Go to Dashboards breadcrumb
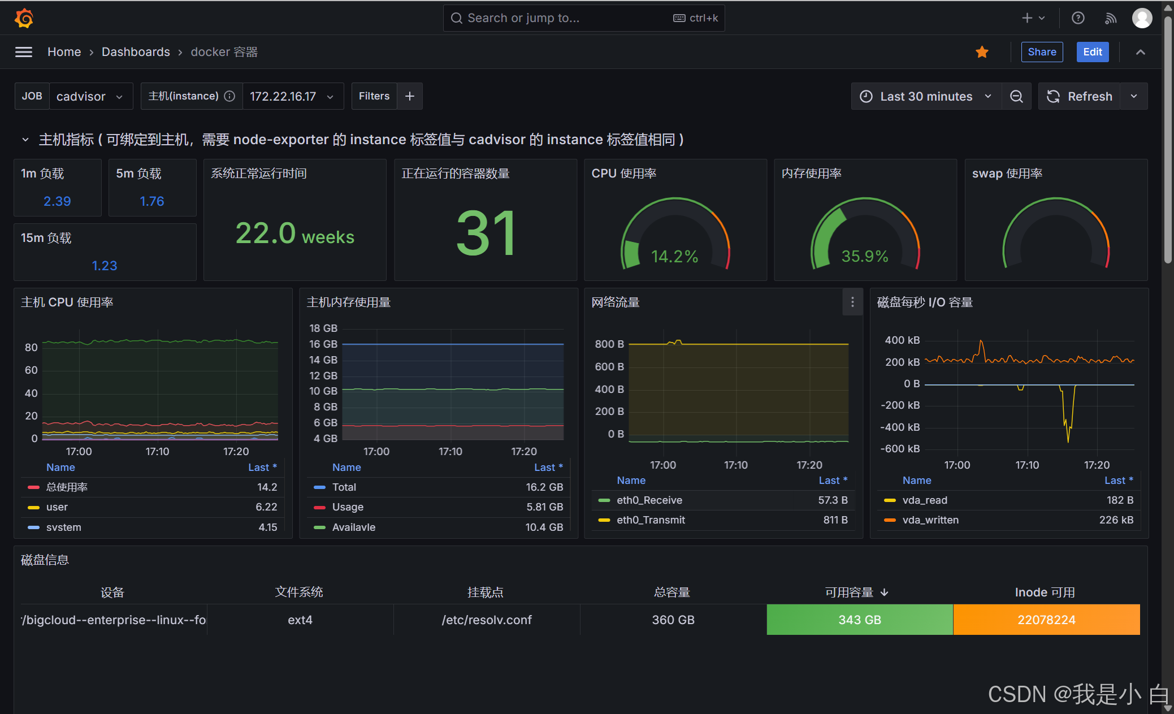Image resolution: width=1174 pixels, height=714 pixels. point(136,52)
